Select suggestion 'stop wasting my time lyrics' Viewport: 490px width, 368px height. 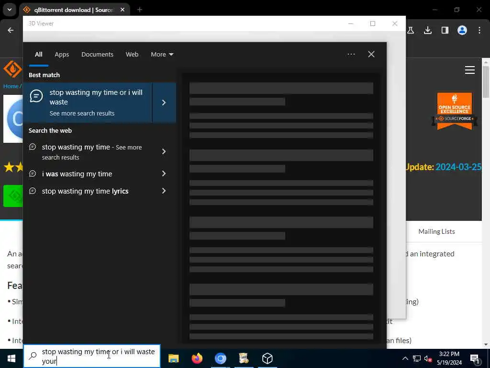pyautogui.click(x=85, y=191)
